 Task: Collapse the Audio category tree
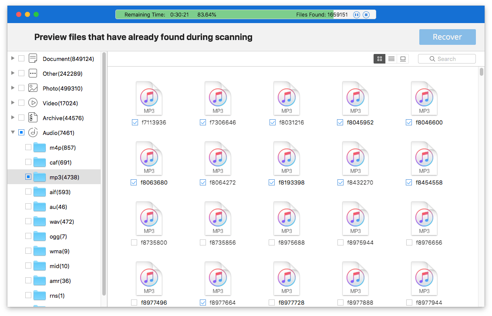point(13,132)
